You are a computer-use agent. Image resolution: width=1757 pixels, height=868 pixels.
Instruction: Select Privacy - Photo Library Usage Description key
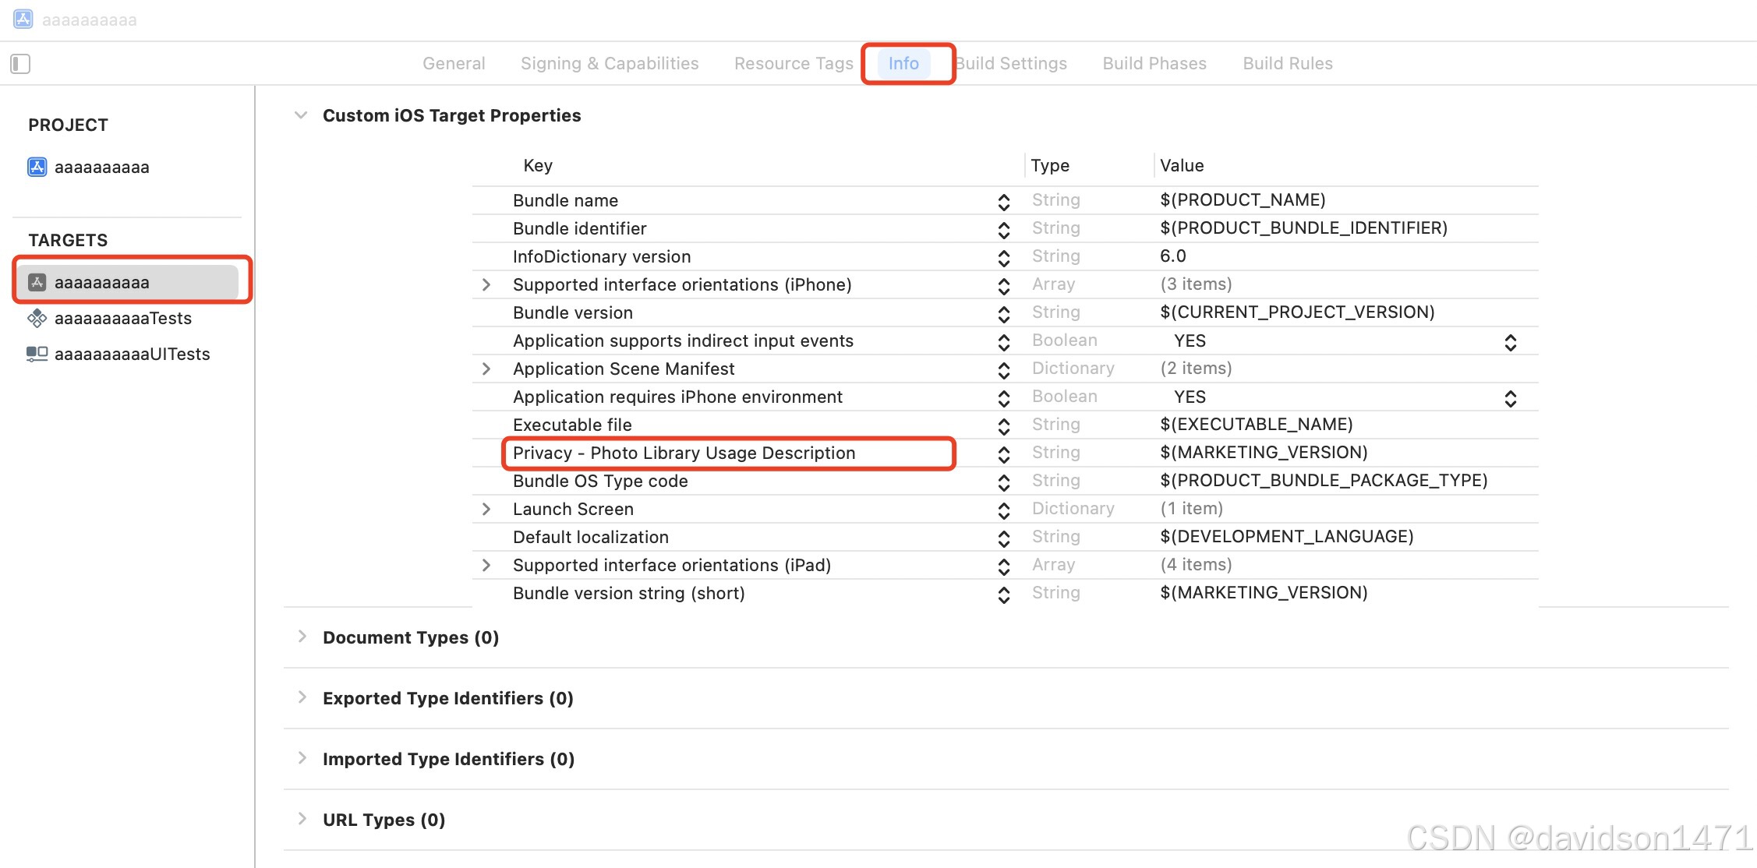pos(684,453)
